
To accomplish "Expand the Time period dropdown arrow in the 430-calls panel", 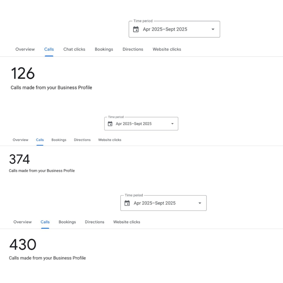I will (x=200, y=203).
